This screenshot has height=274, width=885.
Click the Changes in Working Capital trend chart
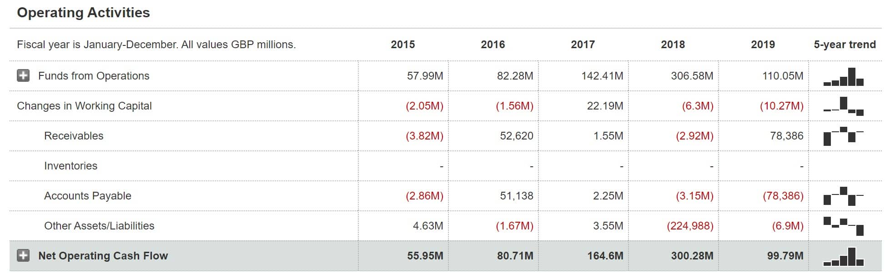843,107
